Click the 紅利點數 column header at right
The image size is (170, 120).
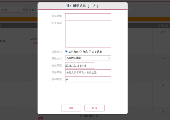click(x=163, y=26)
